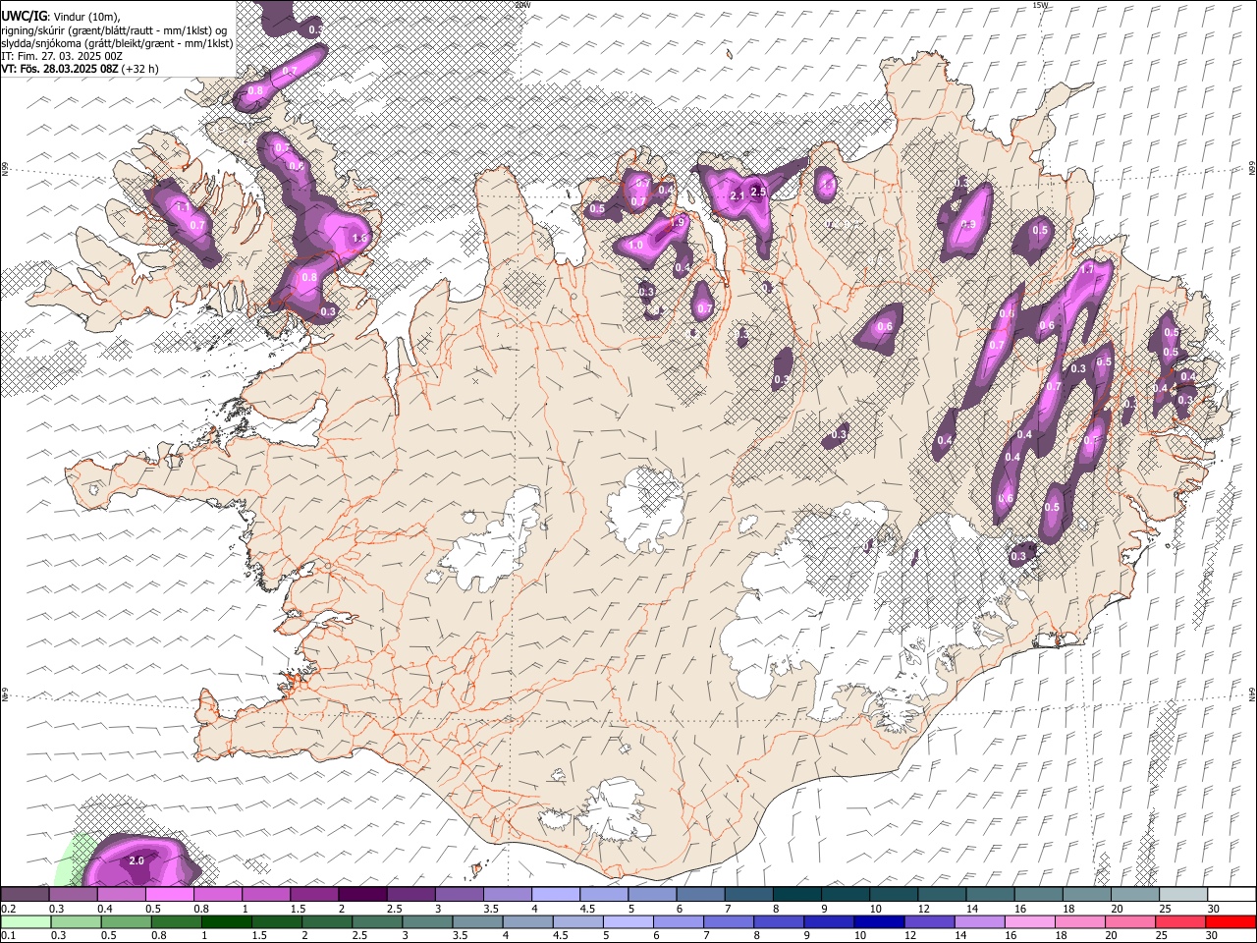Pick the upper-scale white swatch labeled 30
This screenshot has height=943, width=1257.
(1232, 894)
